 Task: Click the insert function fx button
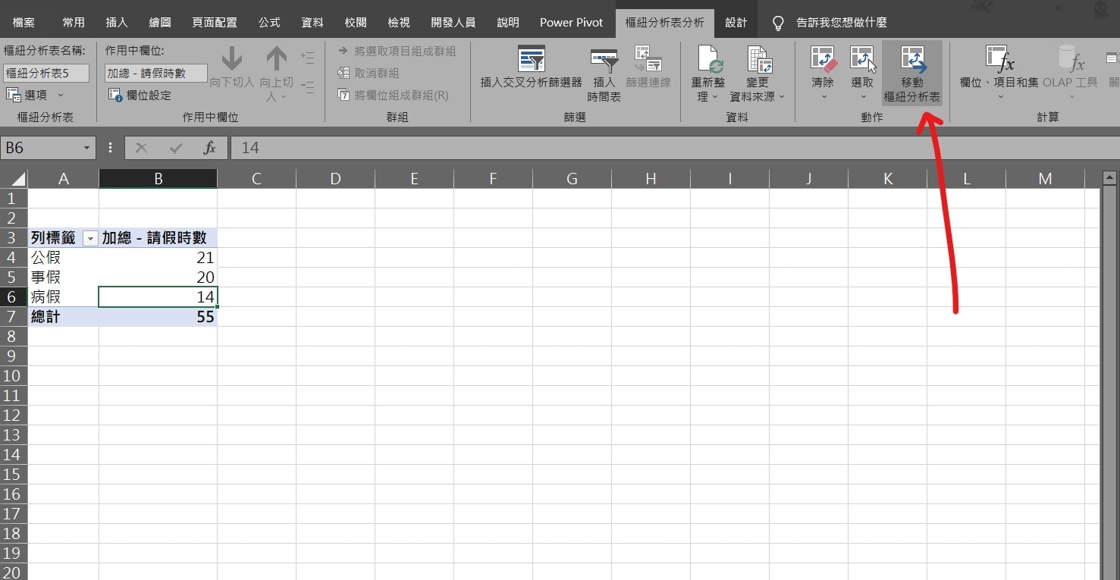pos(209,148)
